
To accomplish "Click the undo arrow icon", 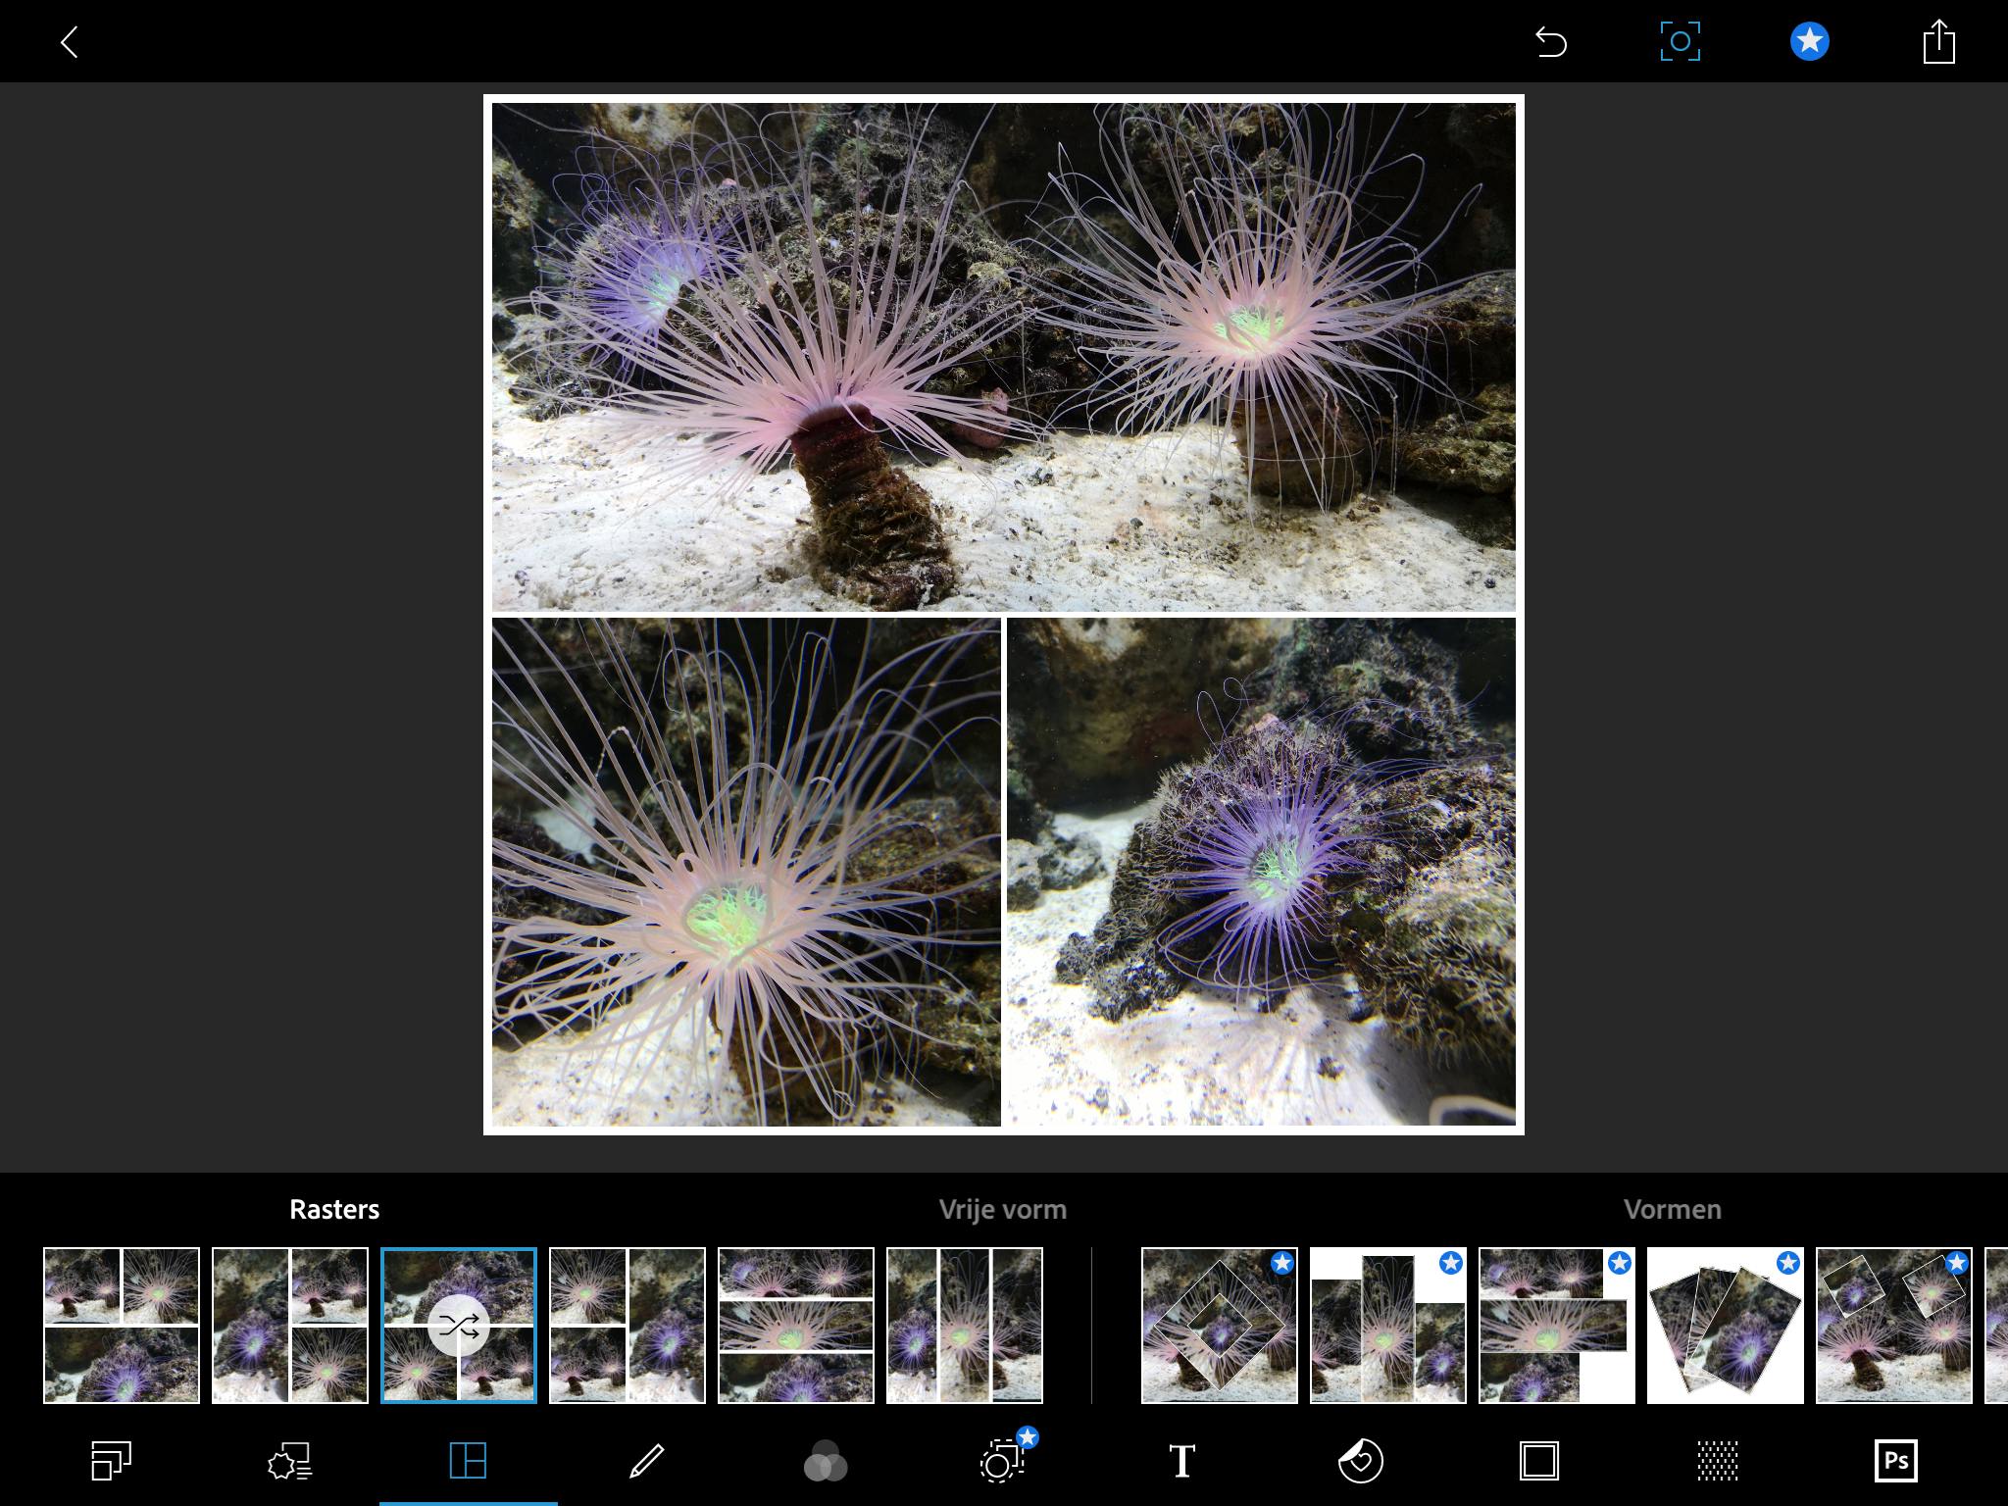I will [1550, 42].
